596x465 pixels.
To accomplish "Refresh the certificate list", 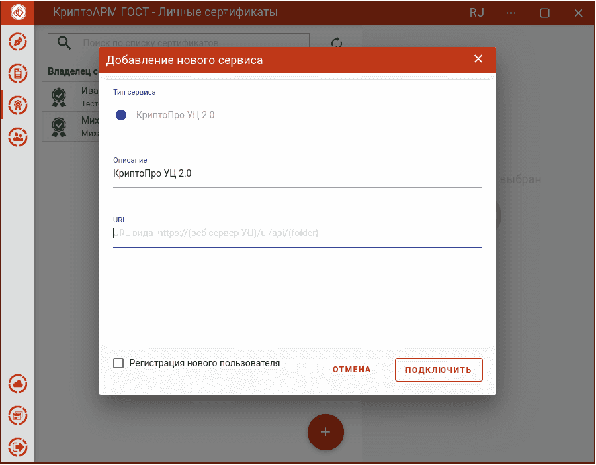I will (337, 42).
